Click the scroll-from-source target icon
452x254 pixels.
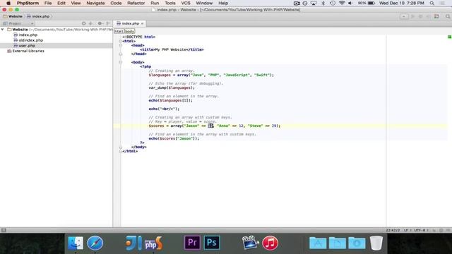click(83, 23)
